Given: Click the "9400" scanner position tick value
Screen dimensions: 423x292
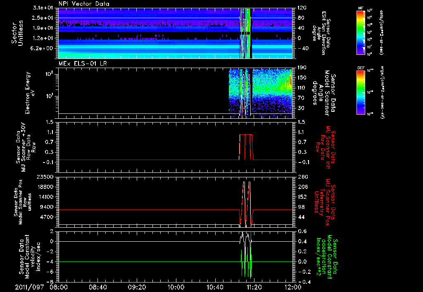Looking at the screenshot, I should (x=47, y=207).
